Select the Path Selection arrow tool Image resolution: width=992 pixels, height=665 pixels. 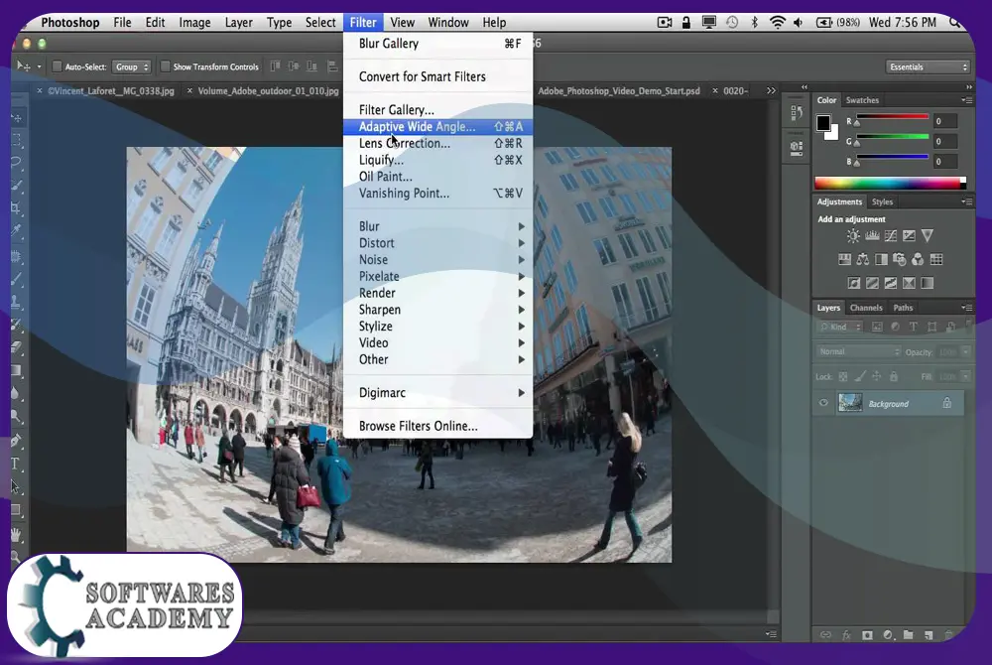[17, 487]
